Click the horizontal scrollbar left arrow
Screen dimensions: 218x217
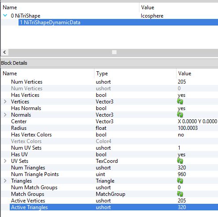pyautogui.click(x=4, y=52)
